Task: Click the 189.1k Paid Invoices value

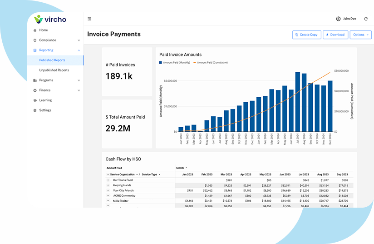Action: pos(119,76)
